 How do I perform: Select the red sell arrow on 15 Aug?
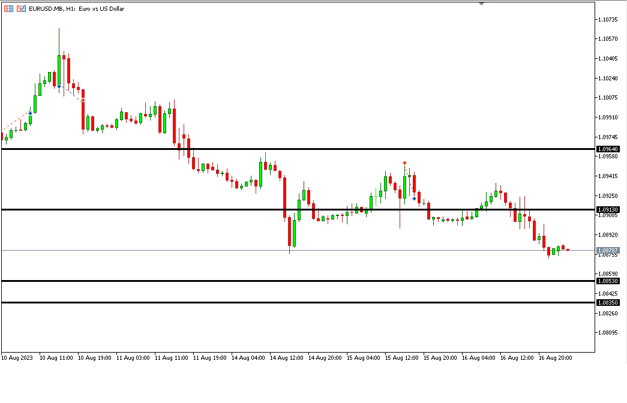pyautogui.click(x=404, y=163)
